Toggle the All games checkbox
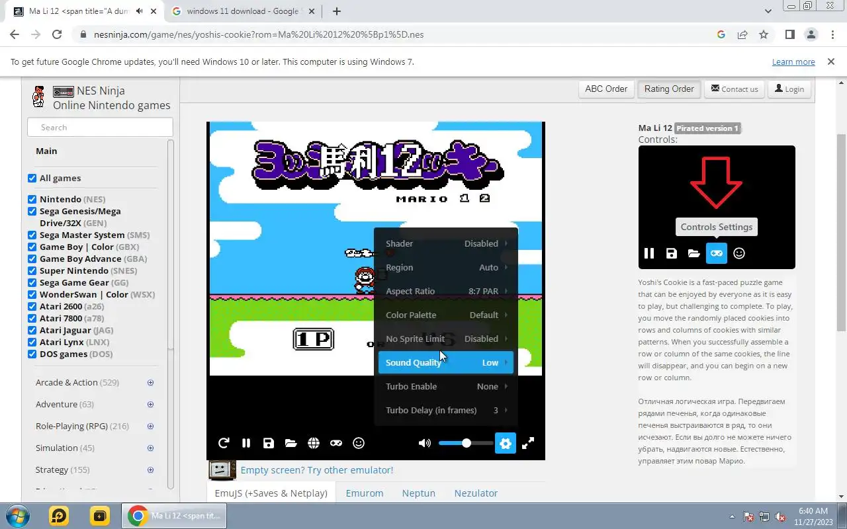This screenshot has width=847, height=529. [x=32, y=178]
